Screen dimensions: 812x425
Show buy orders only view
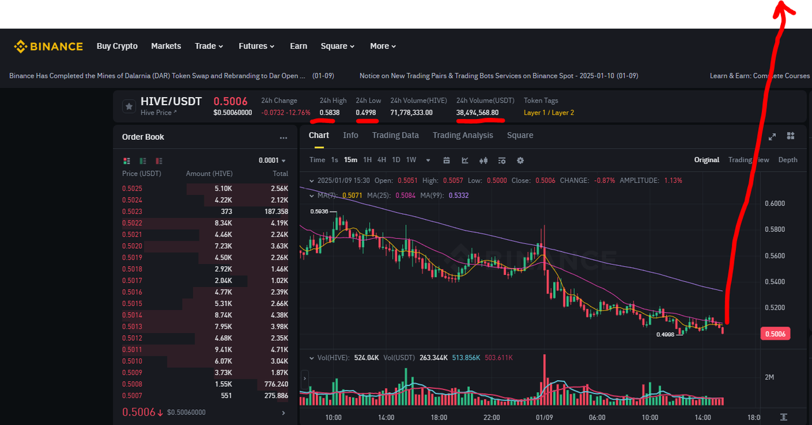tap(143, 161)
